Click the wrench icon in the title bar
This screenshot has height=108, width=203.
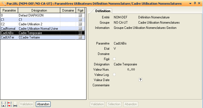coord(4,4)
